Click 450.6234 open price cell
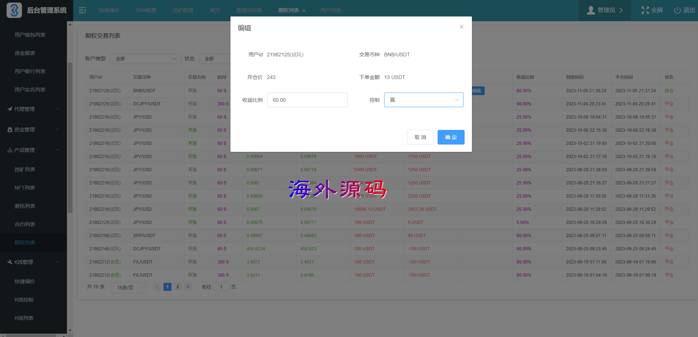 point(256,249)
